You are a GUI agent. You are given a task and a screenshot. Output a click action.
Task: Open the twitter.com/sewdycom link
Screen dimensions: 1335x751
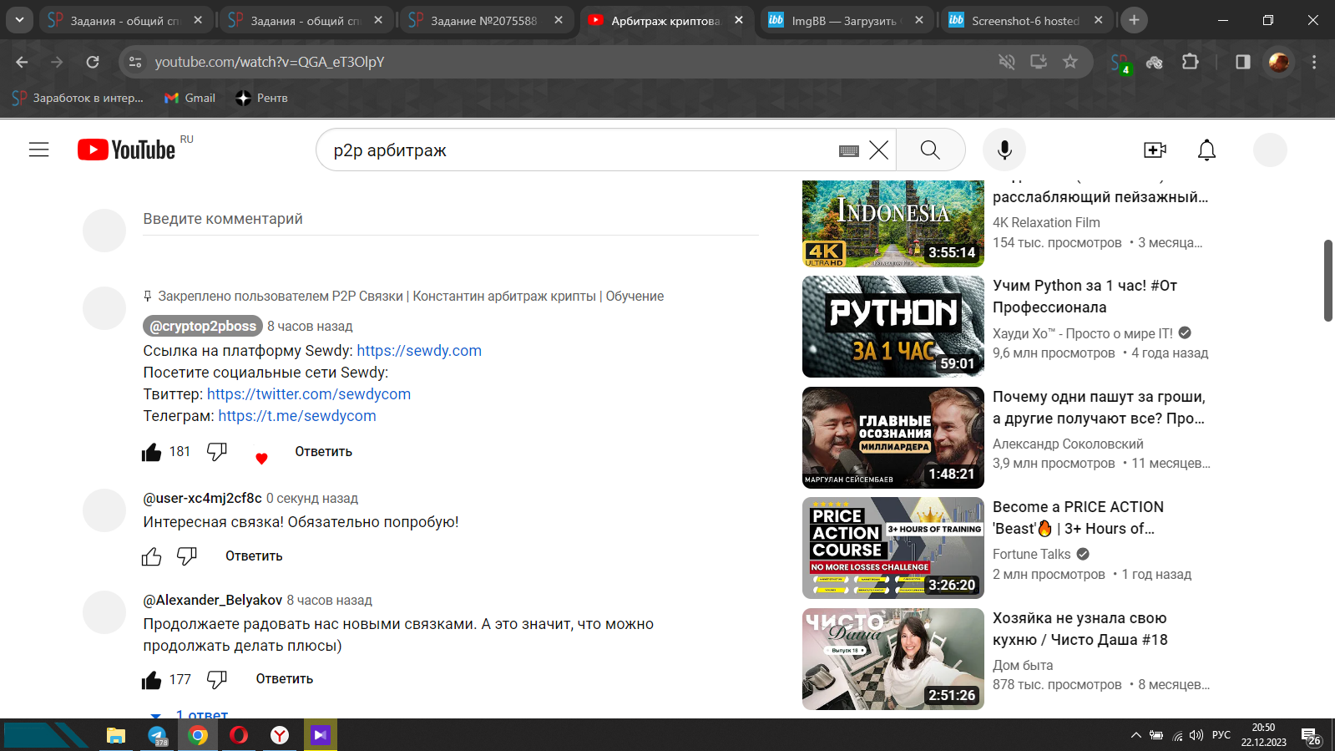click(x=309, y=394)
